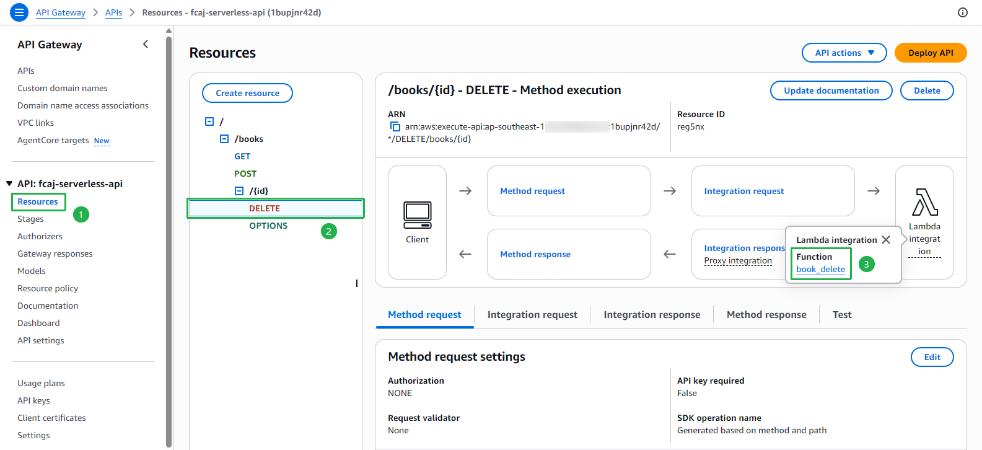The height and width of the screenshot is (450, 982).
Task: Copy the ARN with the copy icon
Action: (395, 126)
